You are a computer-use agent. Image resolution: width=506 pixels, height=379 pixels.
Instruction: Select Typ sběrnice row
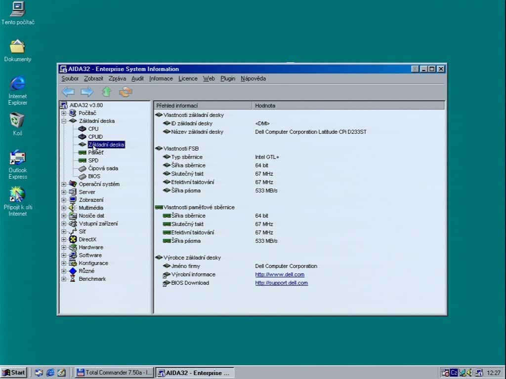coord(299,157)
